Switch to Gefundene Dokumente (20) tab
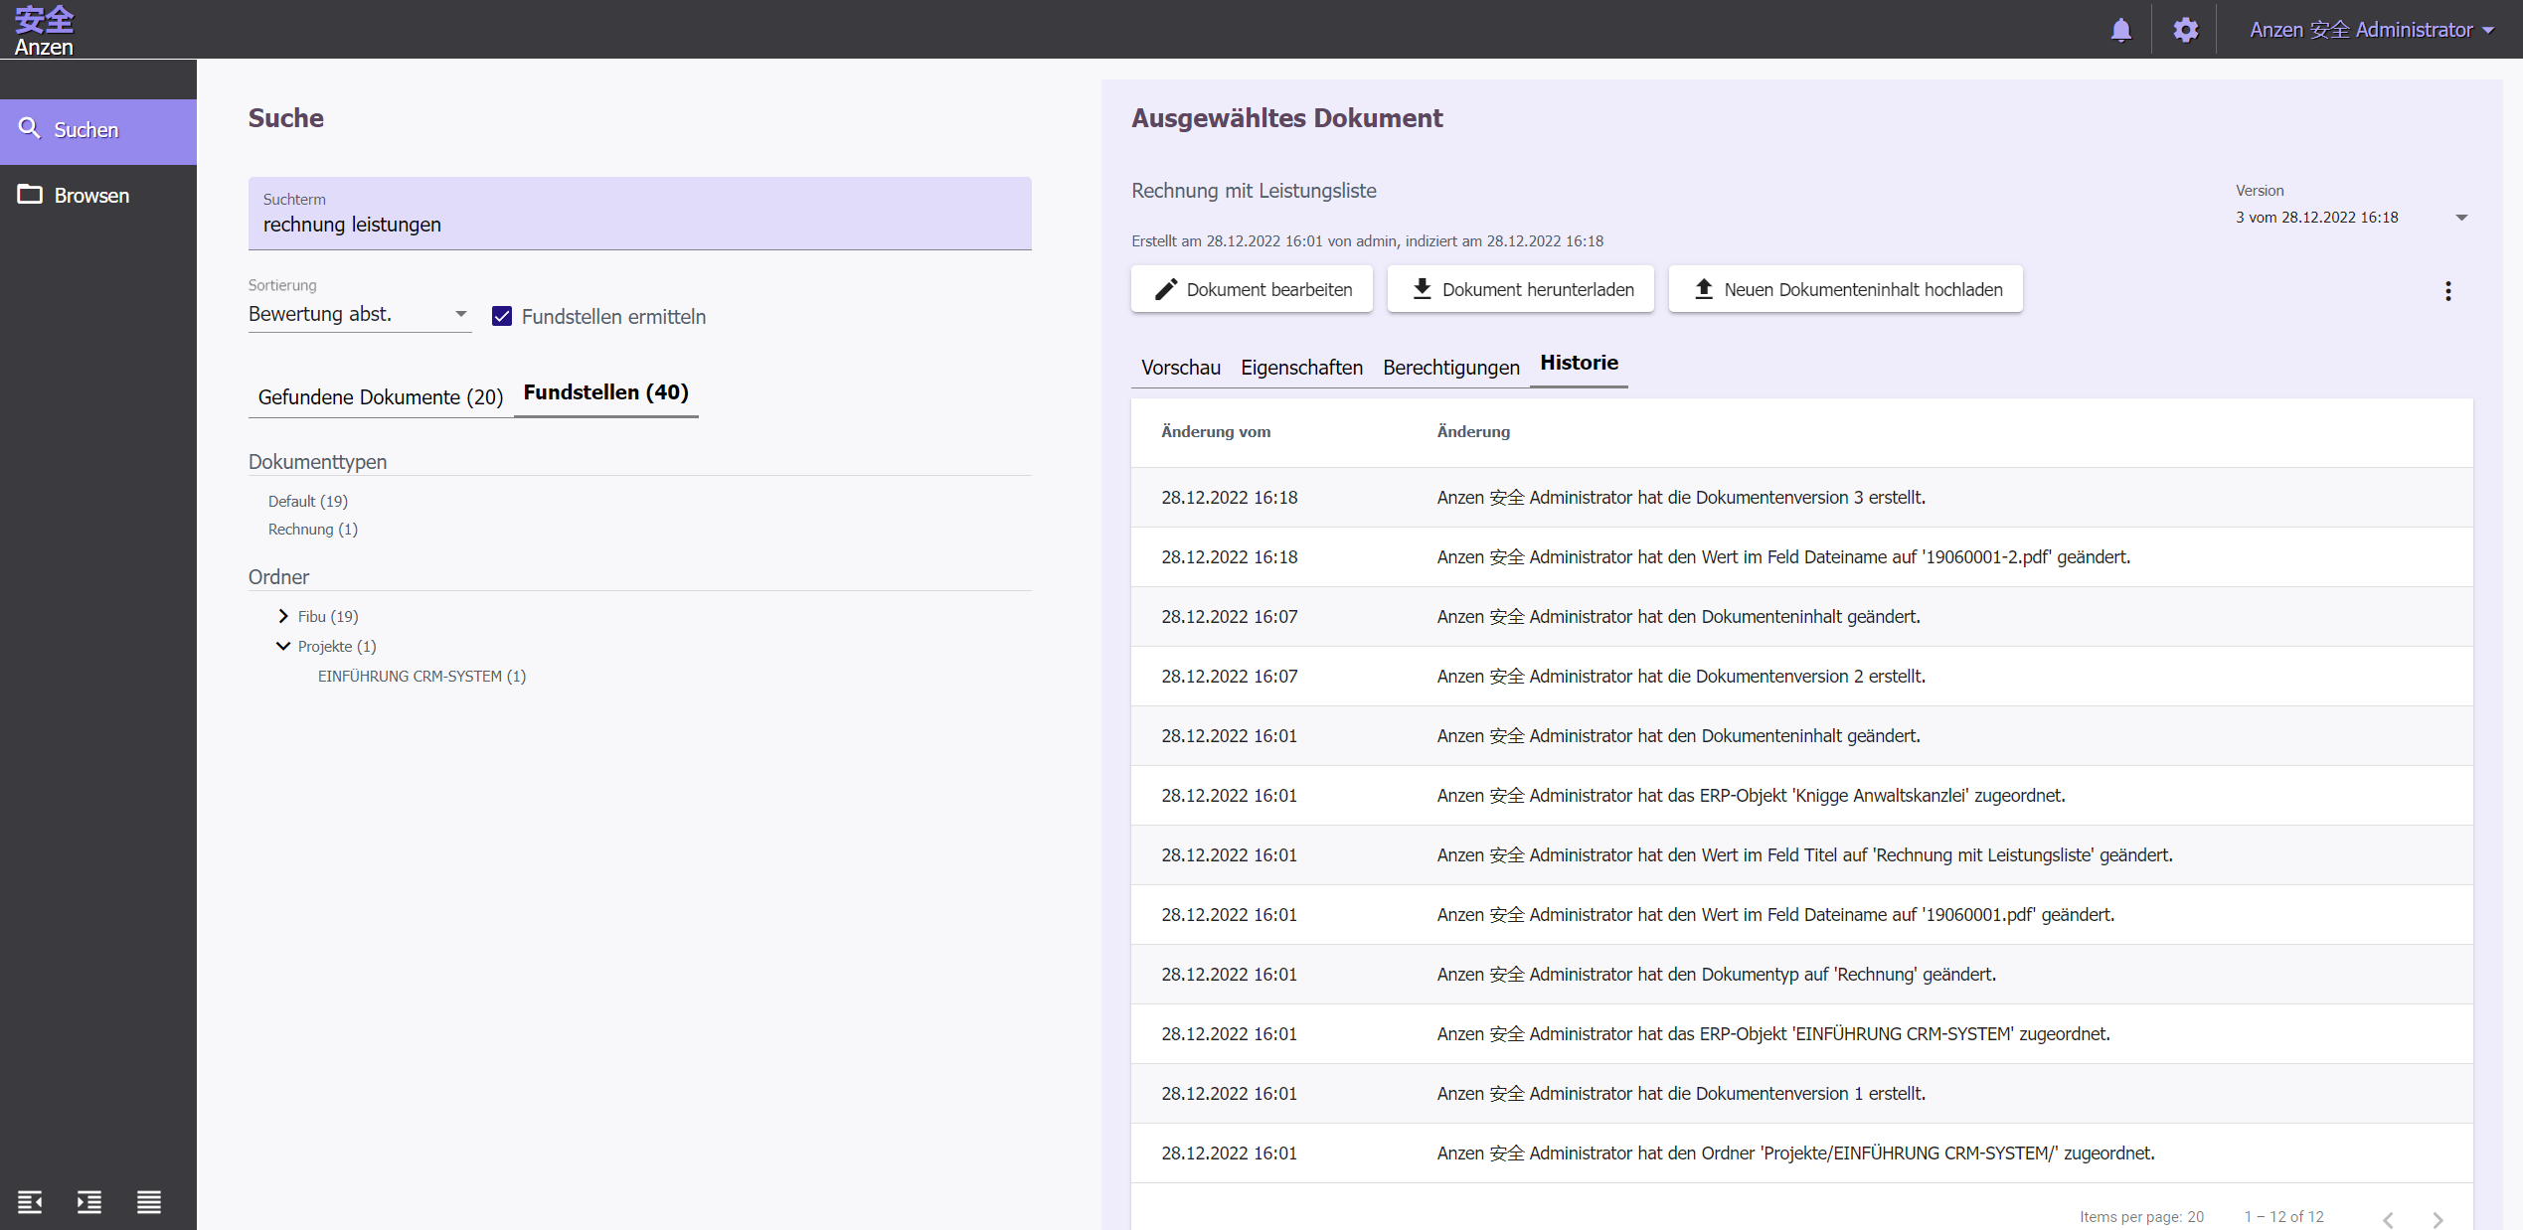The image size is (2523, 1230). coord(381,396)
